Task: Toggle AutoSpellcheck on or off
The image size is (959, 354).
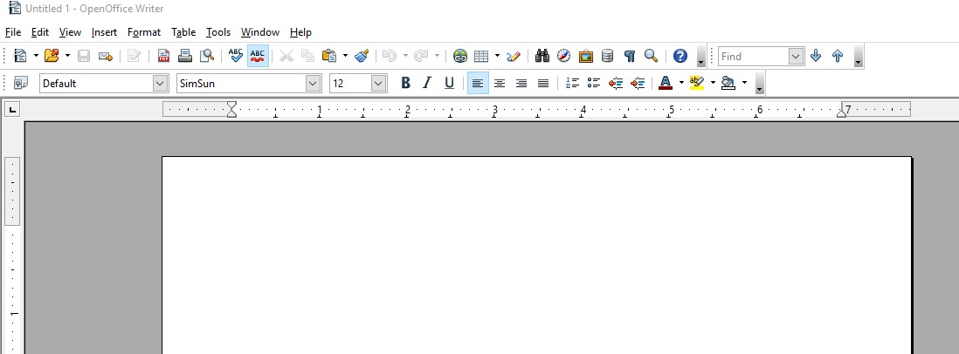Action: click(x=258, y=56)
